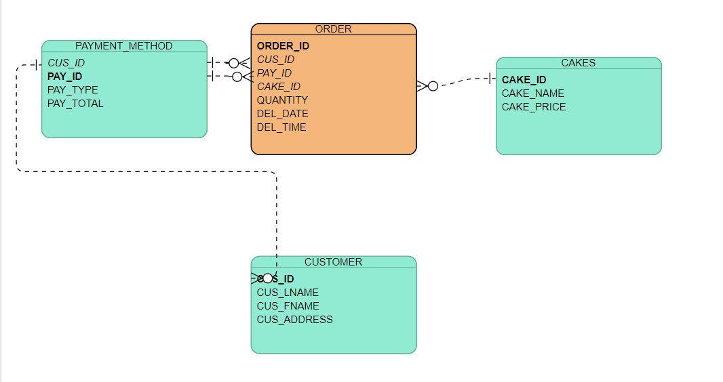Viewport: 723px width, 382px height.
Task: Select CUS_ID attribute in PAYMENT_METHOD
Action: tap(66, 62)
